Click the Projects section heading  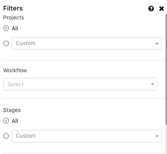point(14,17)
